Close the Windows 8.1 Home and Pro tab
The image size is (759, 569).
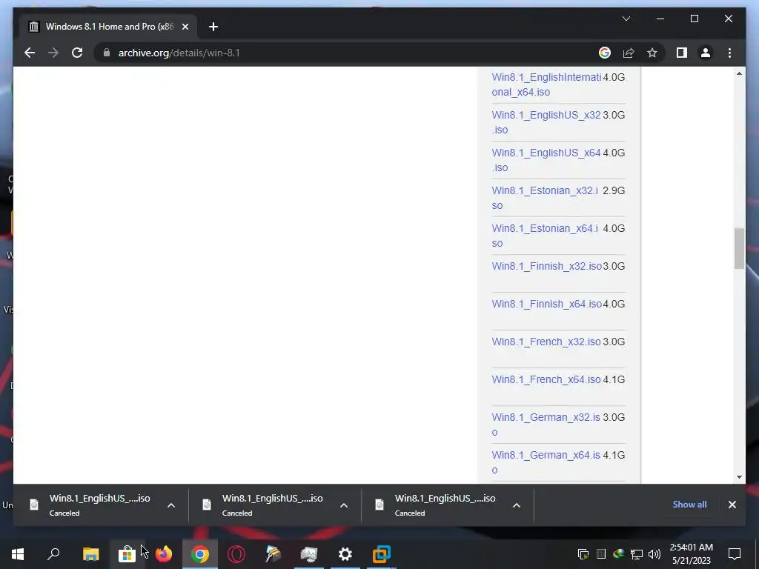pos(185,27)
